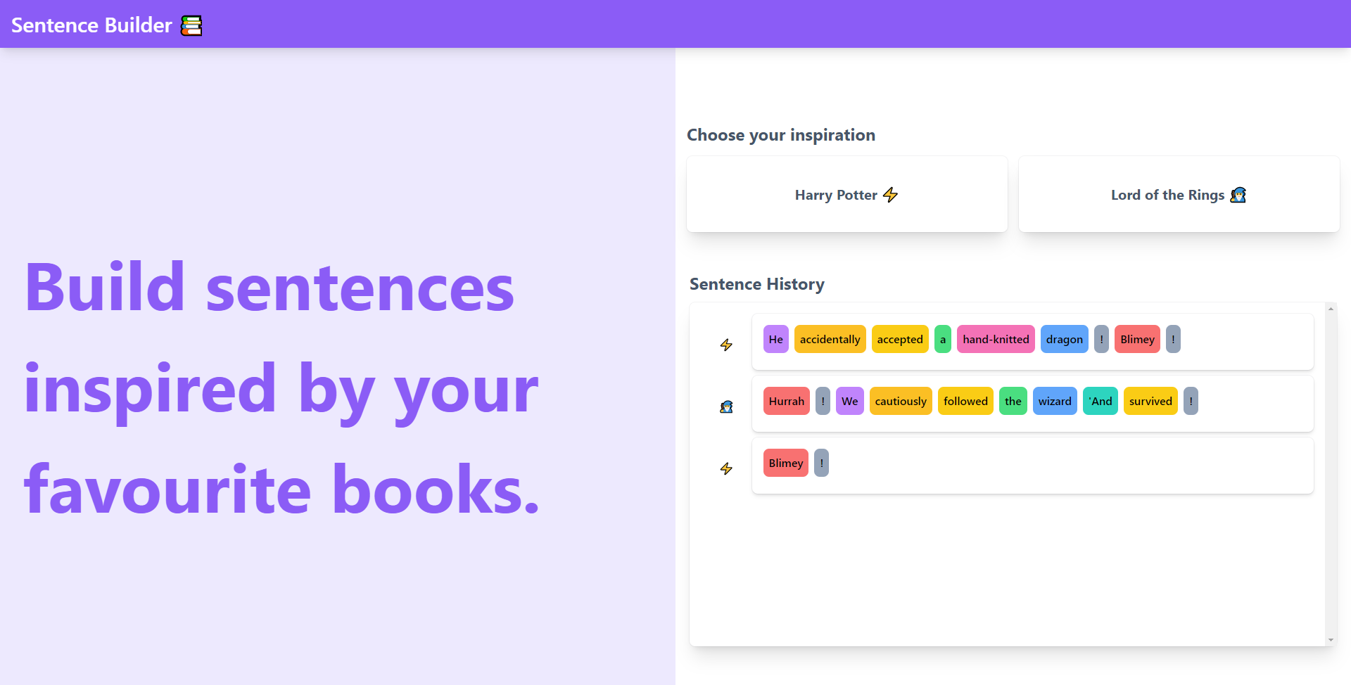Click the grey exclamation chip after 'Blimey' in the third sentence
This screenshot has width=1351, height=685.
[x=821, y=463]
